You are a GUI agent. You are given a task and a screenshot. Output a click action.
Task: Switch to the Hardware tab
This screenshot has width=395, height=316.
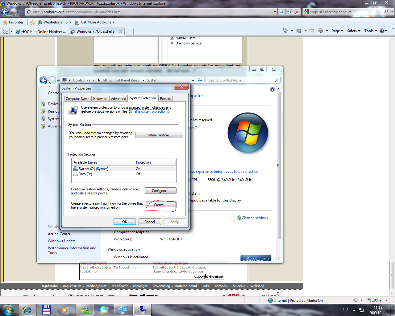click(x=100, y=99)
